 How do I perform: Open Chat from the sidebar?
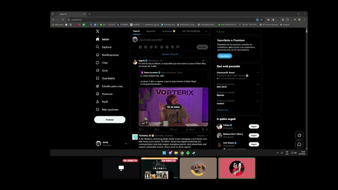tap(102, 63)
